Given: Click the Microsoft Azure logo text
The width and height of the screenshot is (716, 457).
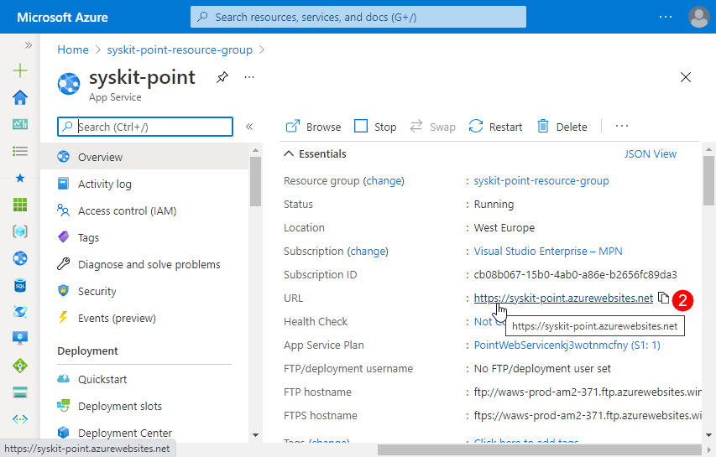Looking at the screenshot, I should click(x=62, y=18).
